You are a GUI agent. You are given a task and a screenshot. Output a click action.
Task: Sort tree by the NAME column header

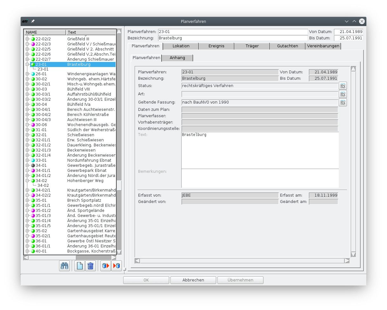(x=45, y=32)
